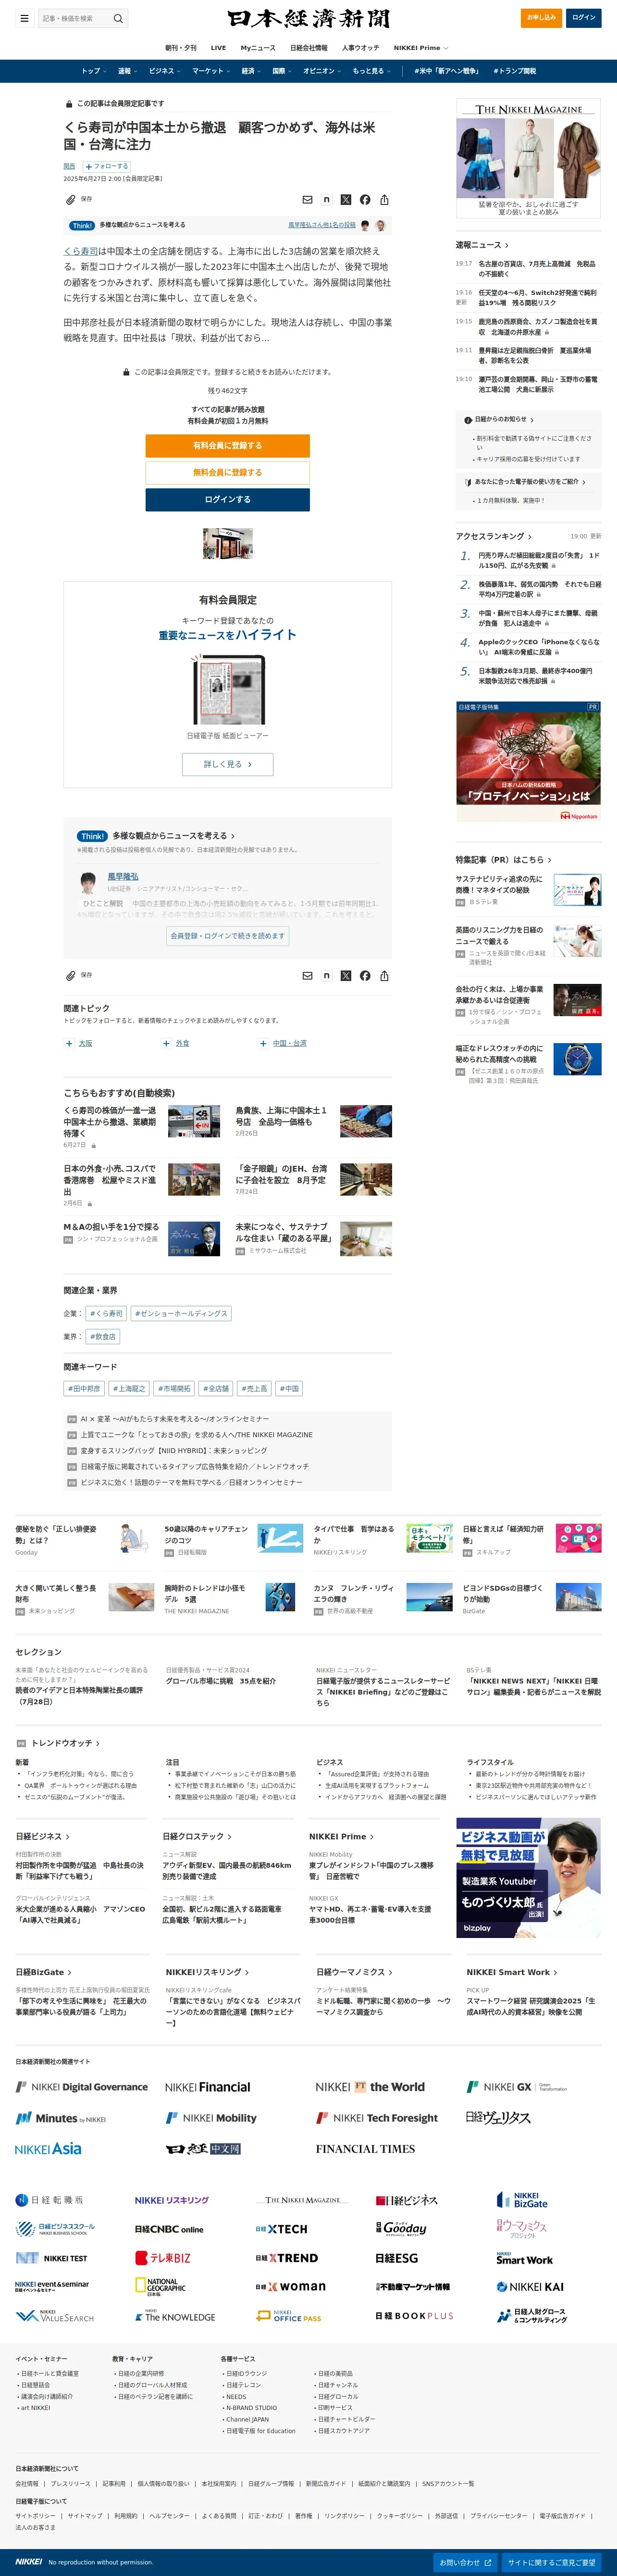Save article via the clip icon under the headline
Screen dimensions: 617x2576
71,200
